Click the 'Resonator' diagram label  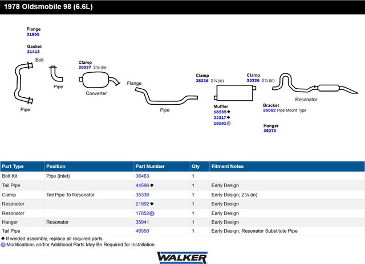tap(306, 100)
